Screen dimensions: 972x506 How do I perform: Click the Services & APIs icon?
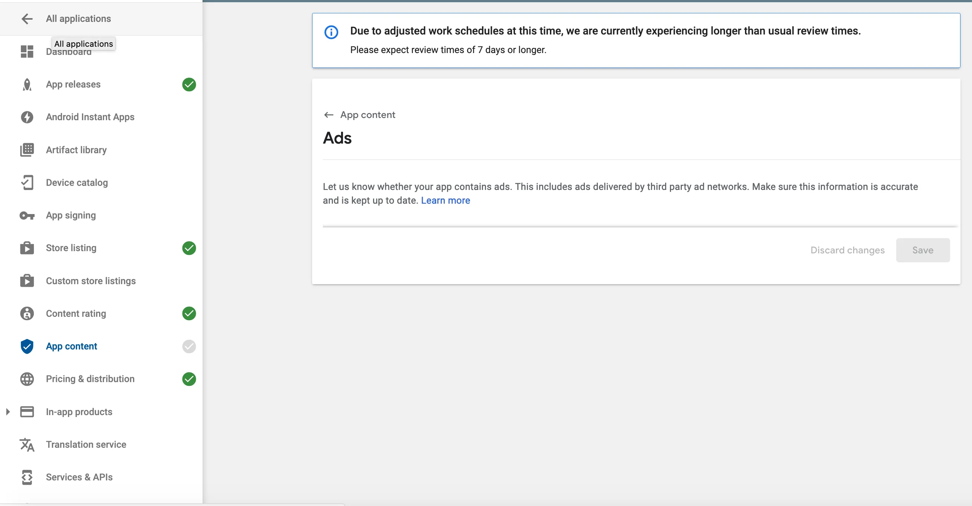point(27,477)
